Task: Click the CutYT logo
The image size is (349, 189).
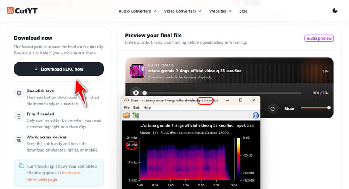Action: (x=22, y=10)
